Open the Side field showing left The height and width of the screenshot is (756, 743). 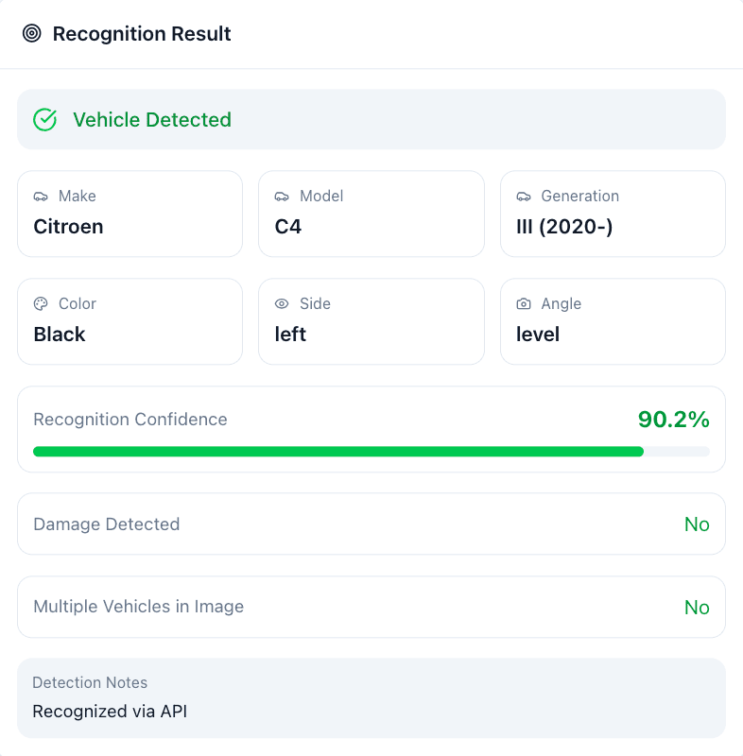tap(371, 321)
